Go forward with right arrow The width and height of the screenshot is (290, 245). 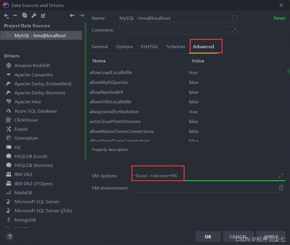pyautogui.click(x=82, y=15)
